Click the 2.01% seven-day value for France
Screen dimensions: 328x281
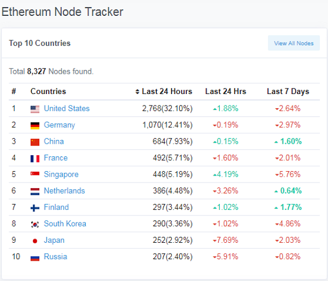click(288, 158)
